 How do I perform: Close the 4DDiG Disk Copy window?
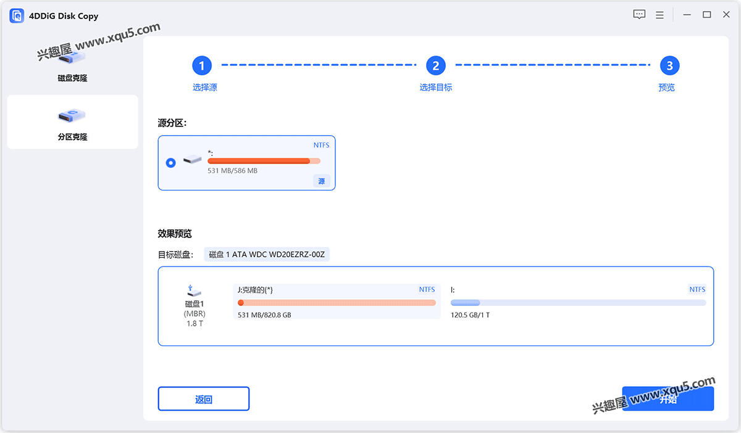726,15
